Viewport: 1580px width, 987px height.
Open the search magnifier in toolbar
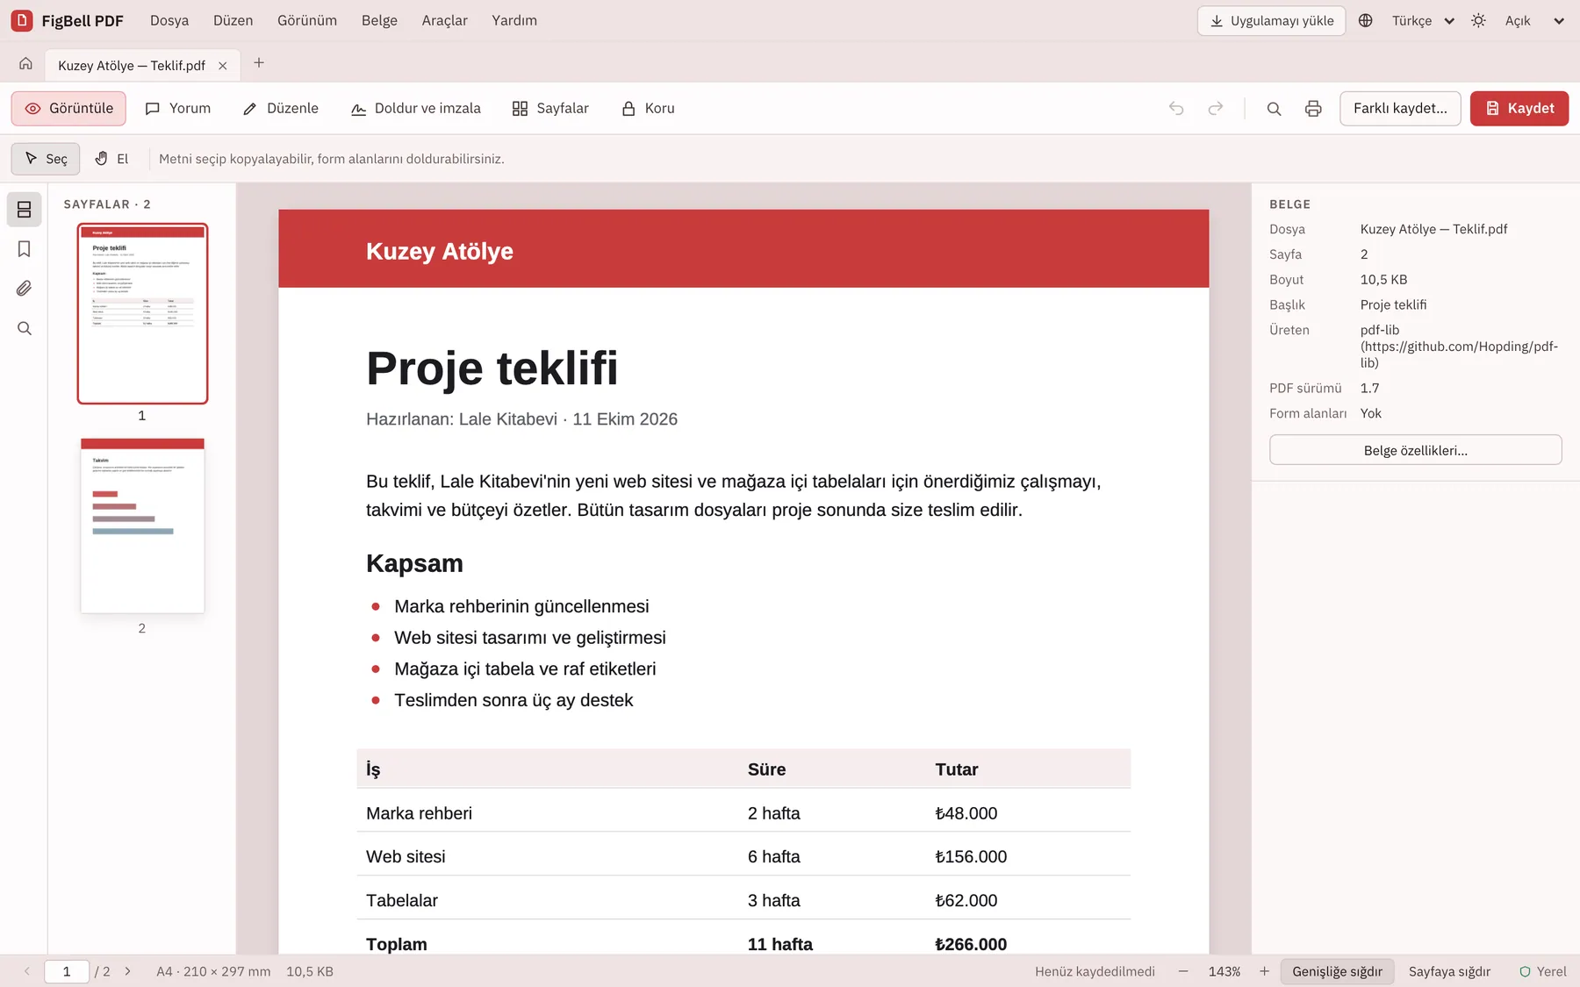1274,109
